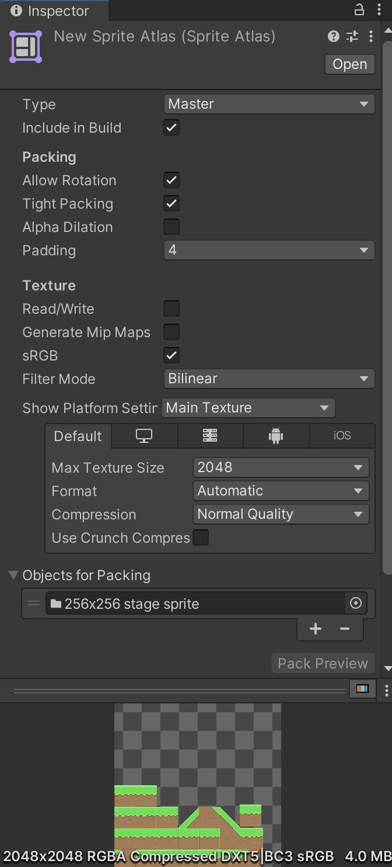Click the WebGL platform settings icon
392x867 pixels.
click(210, 435)
